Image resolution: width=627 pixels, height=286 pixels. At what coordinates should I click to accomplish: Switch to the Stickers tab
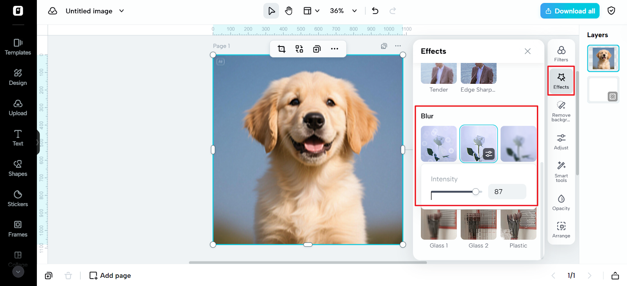tap(18, 198)
